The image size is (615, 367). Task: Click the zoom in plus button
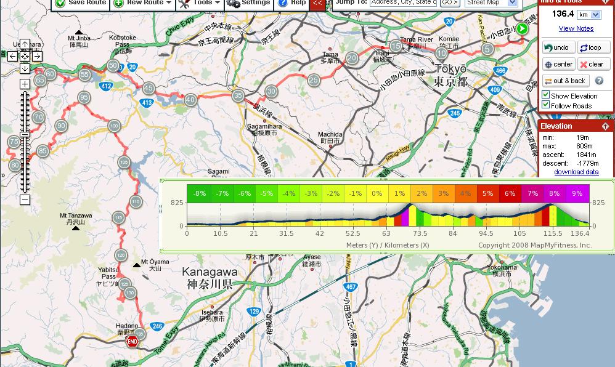tap(25, 84)
